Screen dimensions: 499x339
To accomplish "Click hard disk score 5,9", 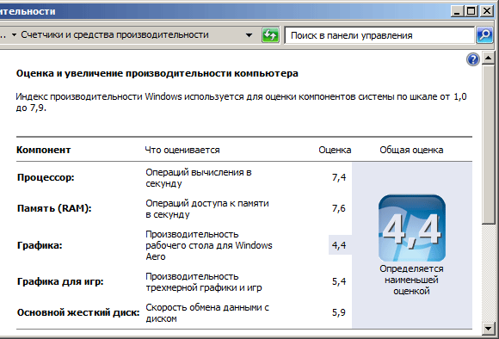I will click(x=339, y=312).
